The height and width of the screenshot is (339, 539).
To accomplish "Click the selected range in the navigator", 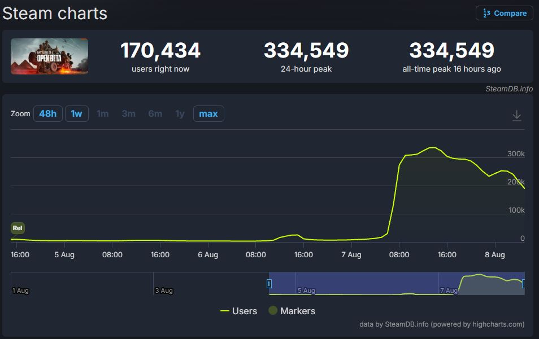I will click(397, 283).
